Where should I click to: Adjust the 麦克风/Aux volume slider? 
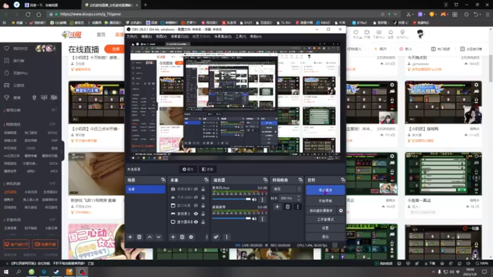(x=232, y=199)
